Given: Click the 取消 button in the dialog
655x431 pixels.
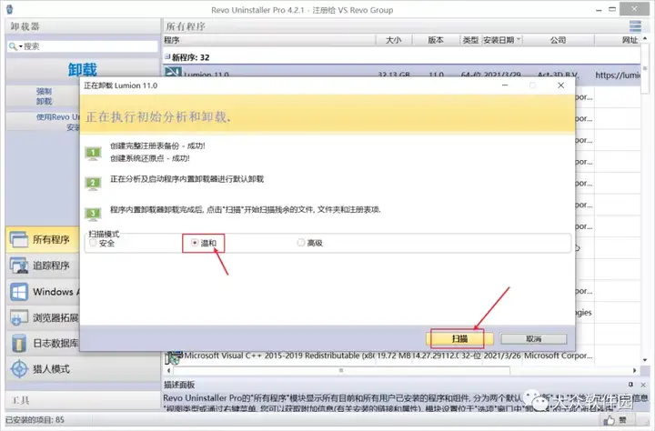Looking at the screenshot, I should (533, 338).
